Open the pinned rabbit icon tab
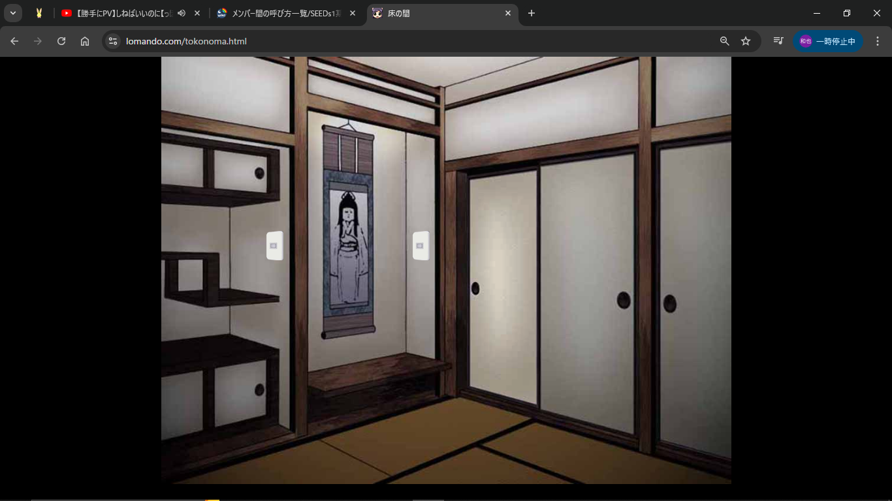Screen dimensions: 892x501 click(x=39, y=13)
